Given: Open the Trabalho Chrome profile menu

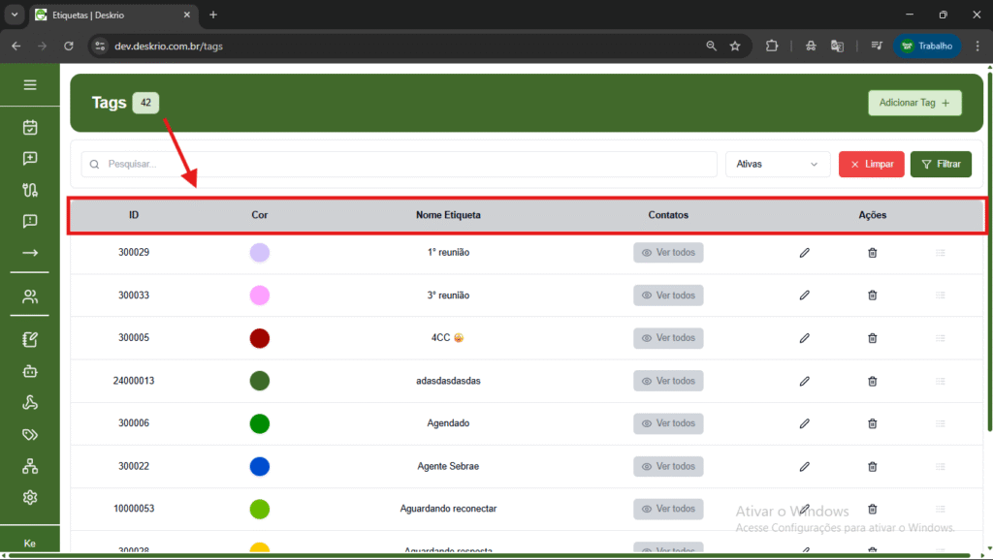Looking at the screenshot, I should [927, 46].
